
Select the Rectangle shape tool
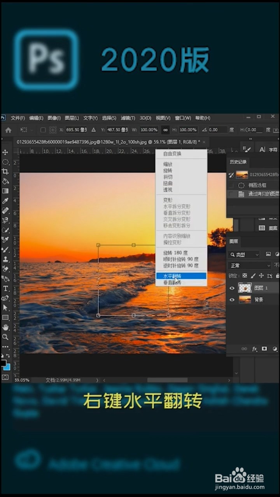coord(5,317)
